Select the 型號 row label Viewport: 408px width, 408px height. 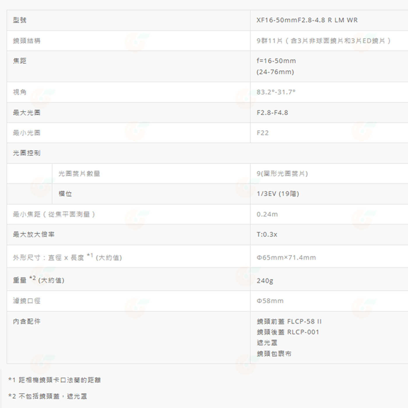[20, 20]
